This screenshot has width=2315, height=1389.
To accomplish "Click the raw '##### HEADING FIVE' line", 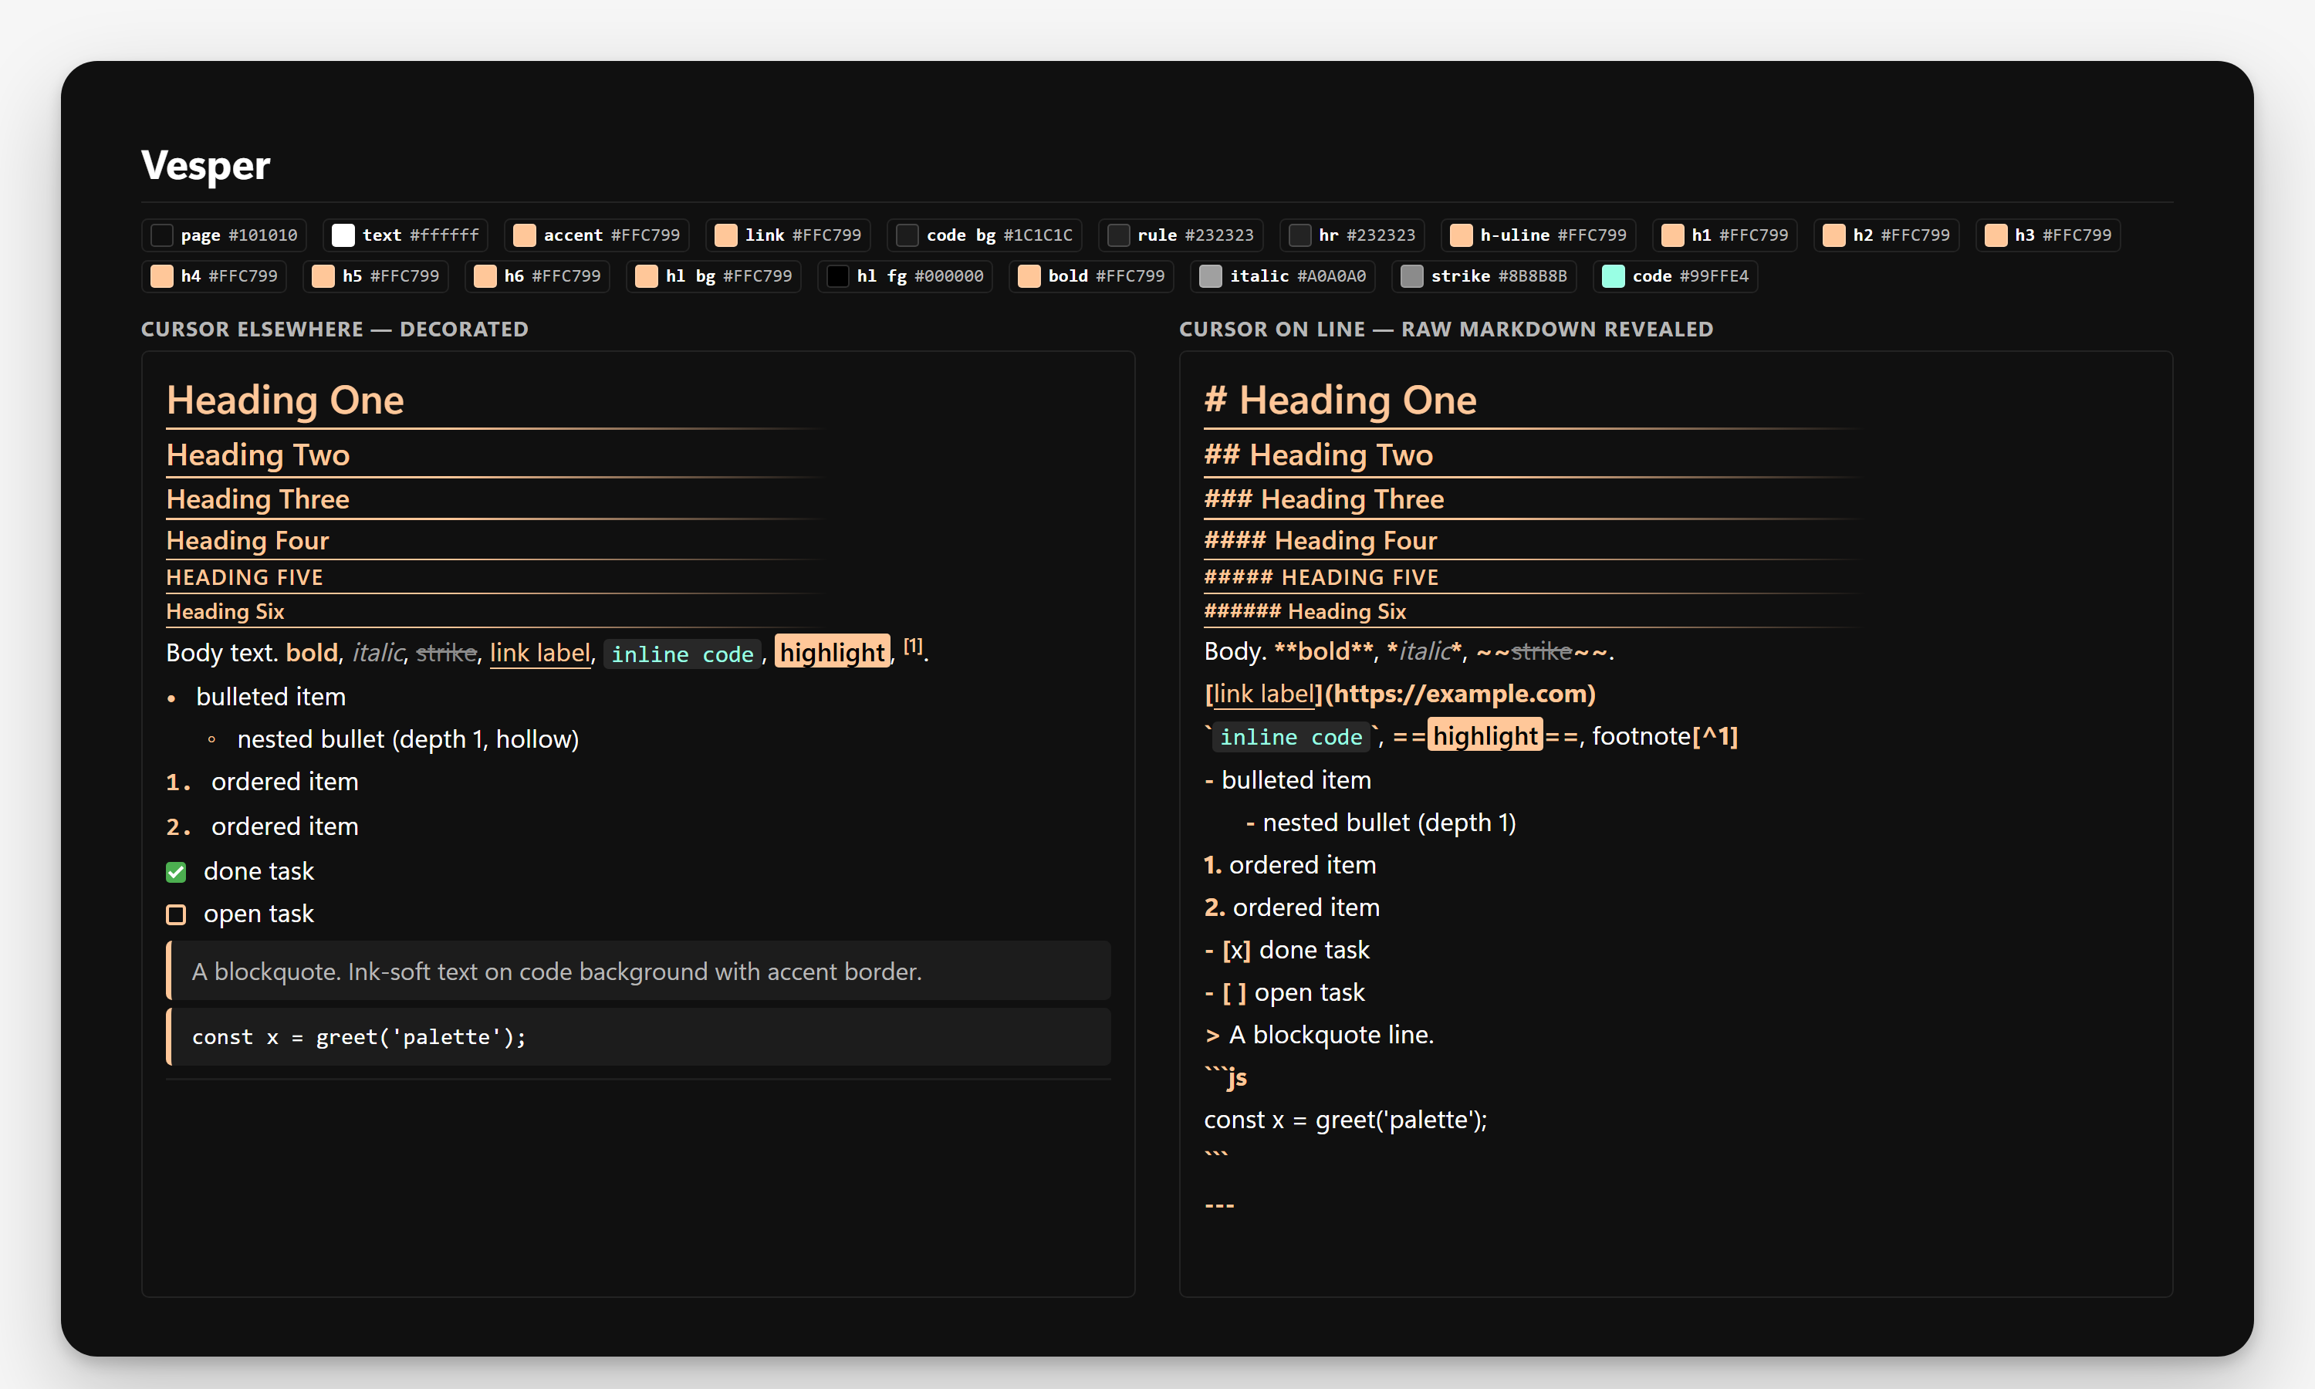I will (x=1321, y=576).
